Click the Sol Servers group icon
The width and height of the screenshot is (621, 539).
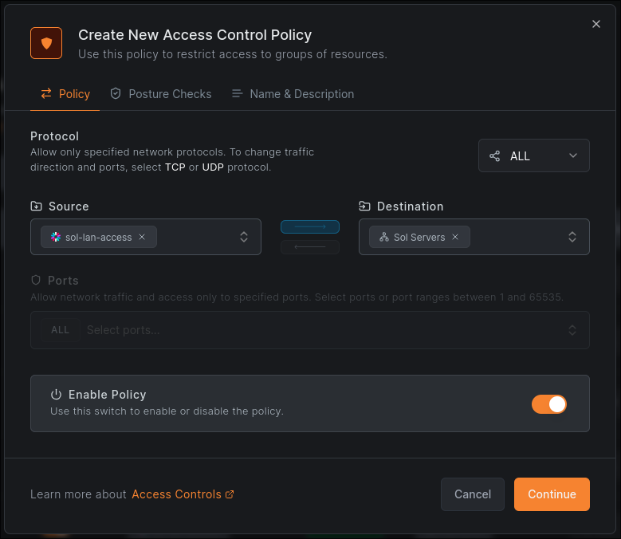point(384,237)
